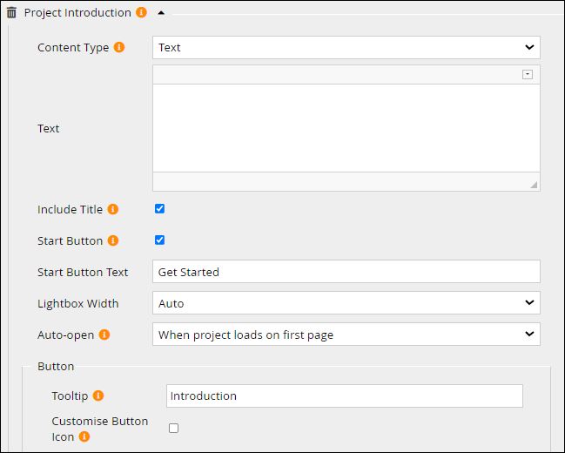Click the Tooltip info icon

click(x=98, y=396)
